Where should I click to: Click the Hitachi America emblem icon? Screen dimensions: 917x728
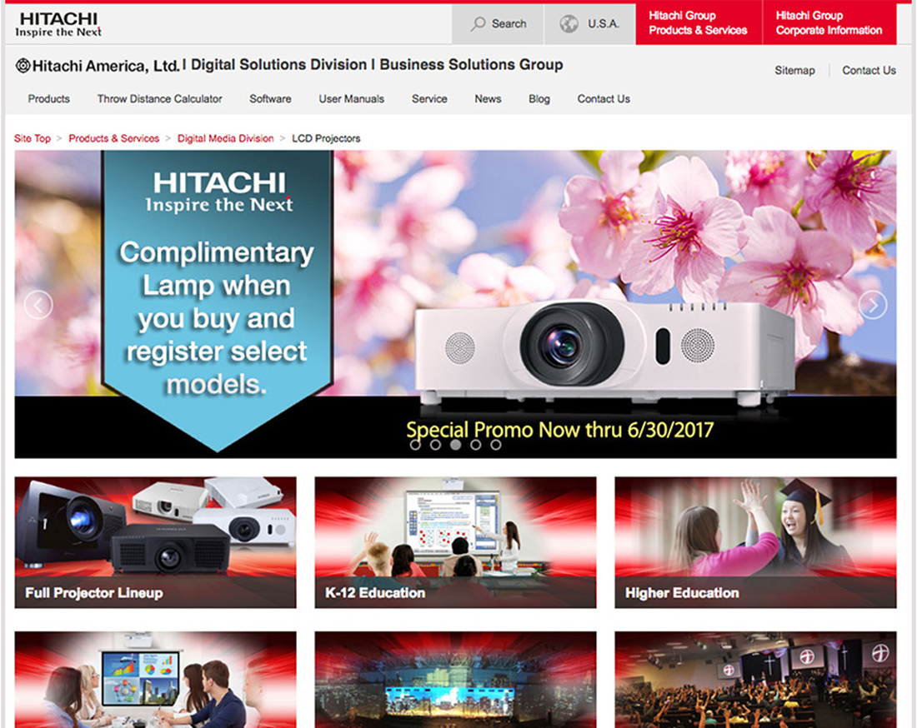pyautogui.click(x=23, y=66)
